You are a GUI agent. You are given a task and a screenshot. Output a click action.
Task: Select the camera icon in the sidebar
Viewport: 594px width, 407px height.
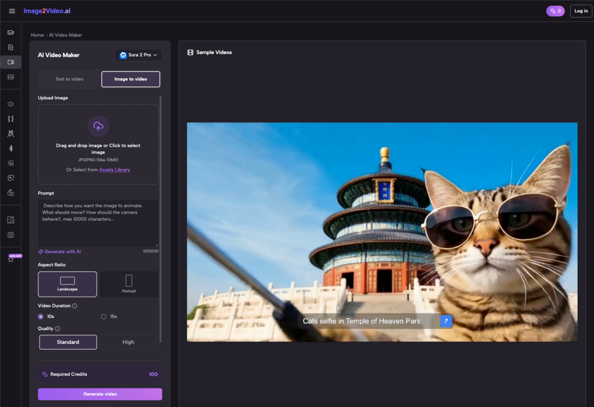pos(10,235)
